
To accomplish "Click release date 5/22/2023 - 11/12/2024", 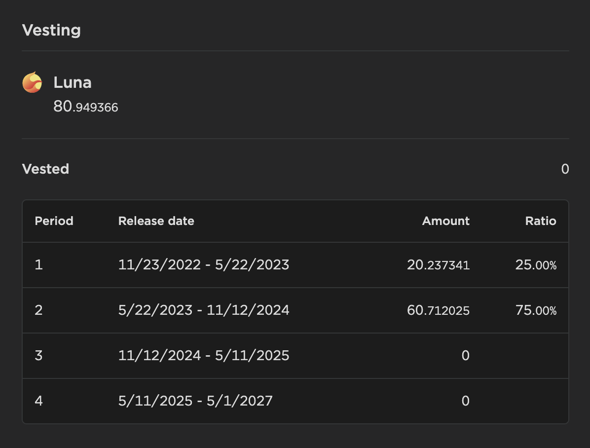I will click(204, 310).
